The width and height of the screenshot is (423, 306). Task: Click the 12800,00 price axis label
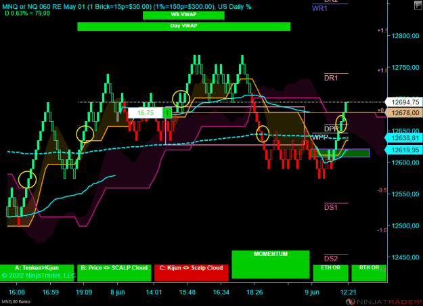click(x=405, y=36)
